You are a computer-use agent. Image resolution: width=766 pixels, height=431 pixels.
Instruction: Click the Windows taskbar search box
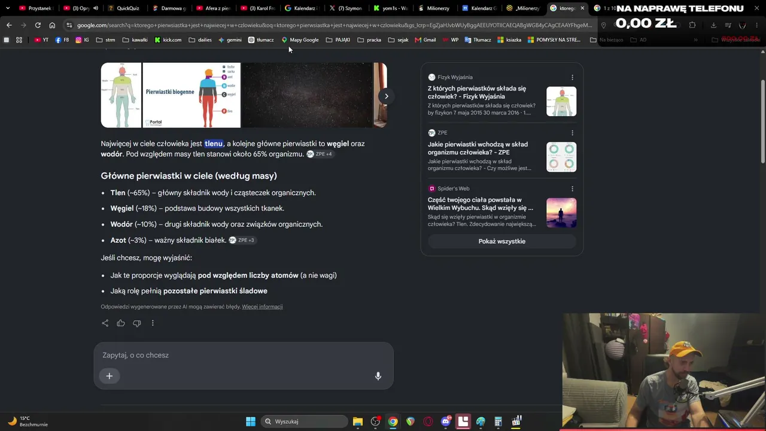point(305,421)
